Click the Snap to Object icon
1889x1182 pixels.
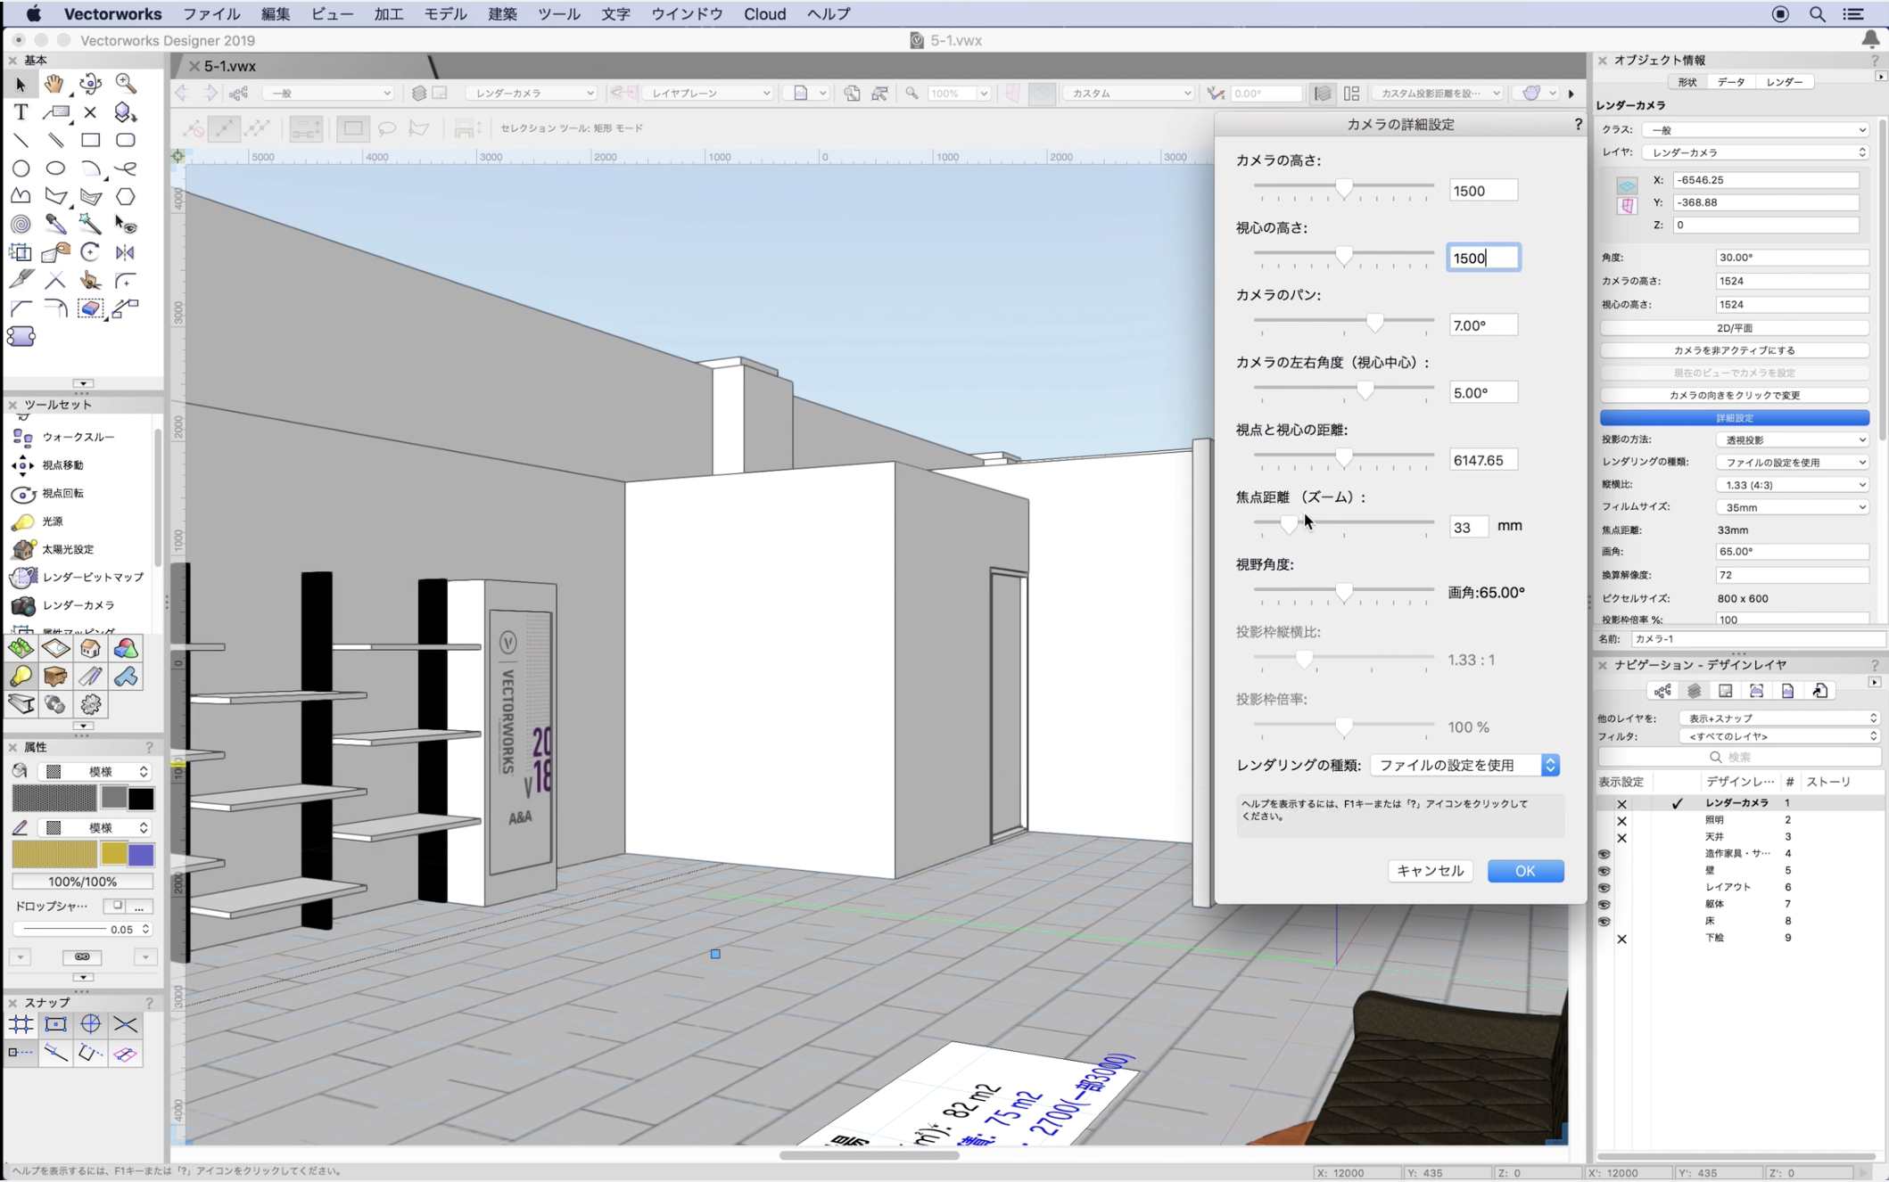click(x=55, y=1025)
